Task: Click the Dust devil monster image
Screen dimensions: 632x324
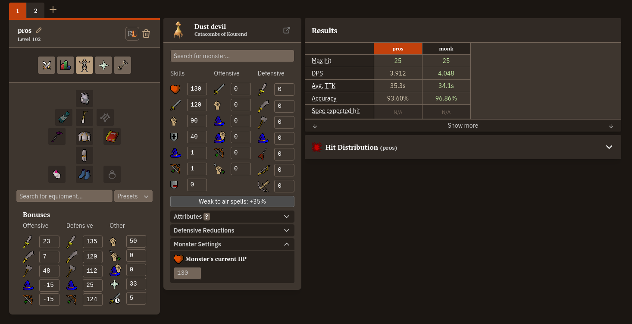Action: [178, 30]
